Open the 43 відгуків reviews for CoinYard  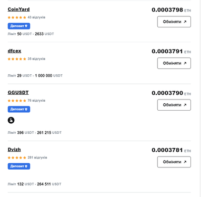pos(36,17)
